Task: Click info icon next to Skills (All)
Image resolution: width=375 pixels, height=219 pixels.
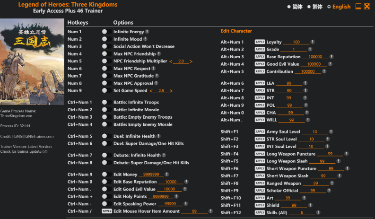Action: coord(318,212)
